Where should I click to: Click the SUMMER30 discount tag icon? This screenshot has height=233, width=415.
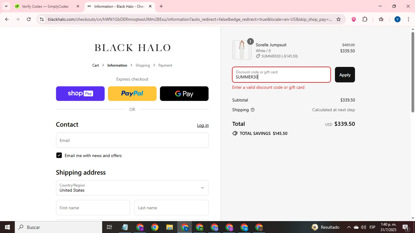(x=258, y=56)
